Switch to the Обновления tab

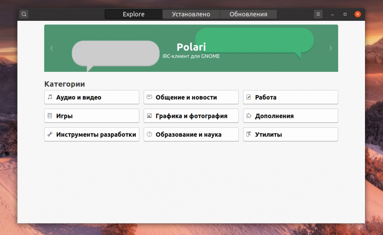pyautogui.click(x=248, y=14)
